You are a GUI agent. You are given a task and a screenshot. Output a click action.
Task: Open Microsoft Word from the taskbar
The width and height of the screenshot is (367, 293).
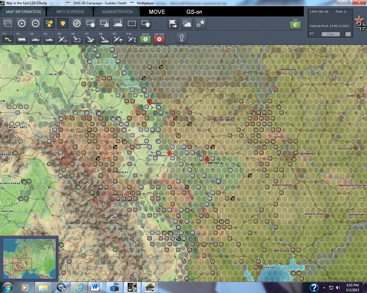point(95,287)
